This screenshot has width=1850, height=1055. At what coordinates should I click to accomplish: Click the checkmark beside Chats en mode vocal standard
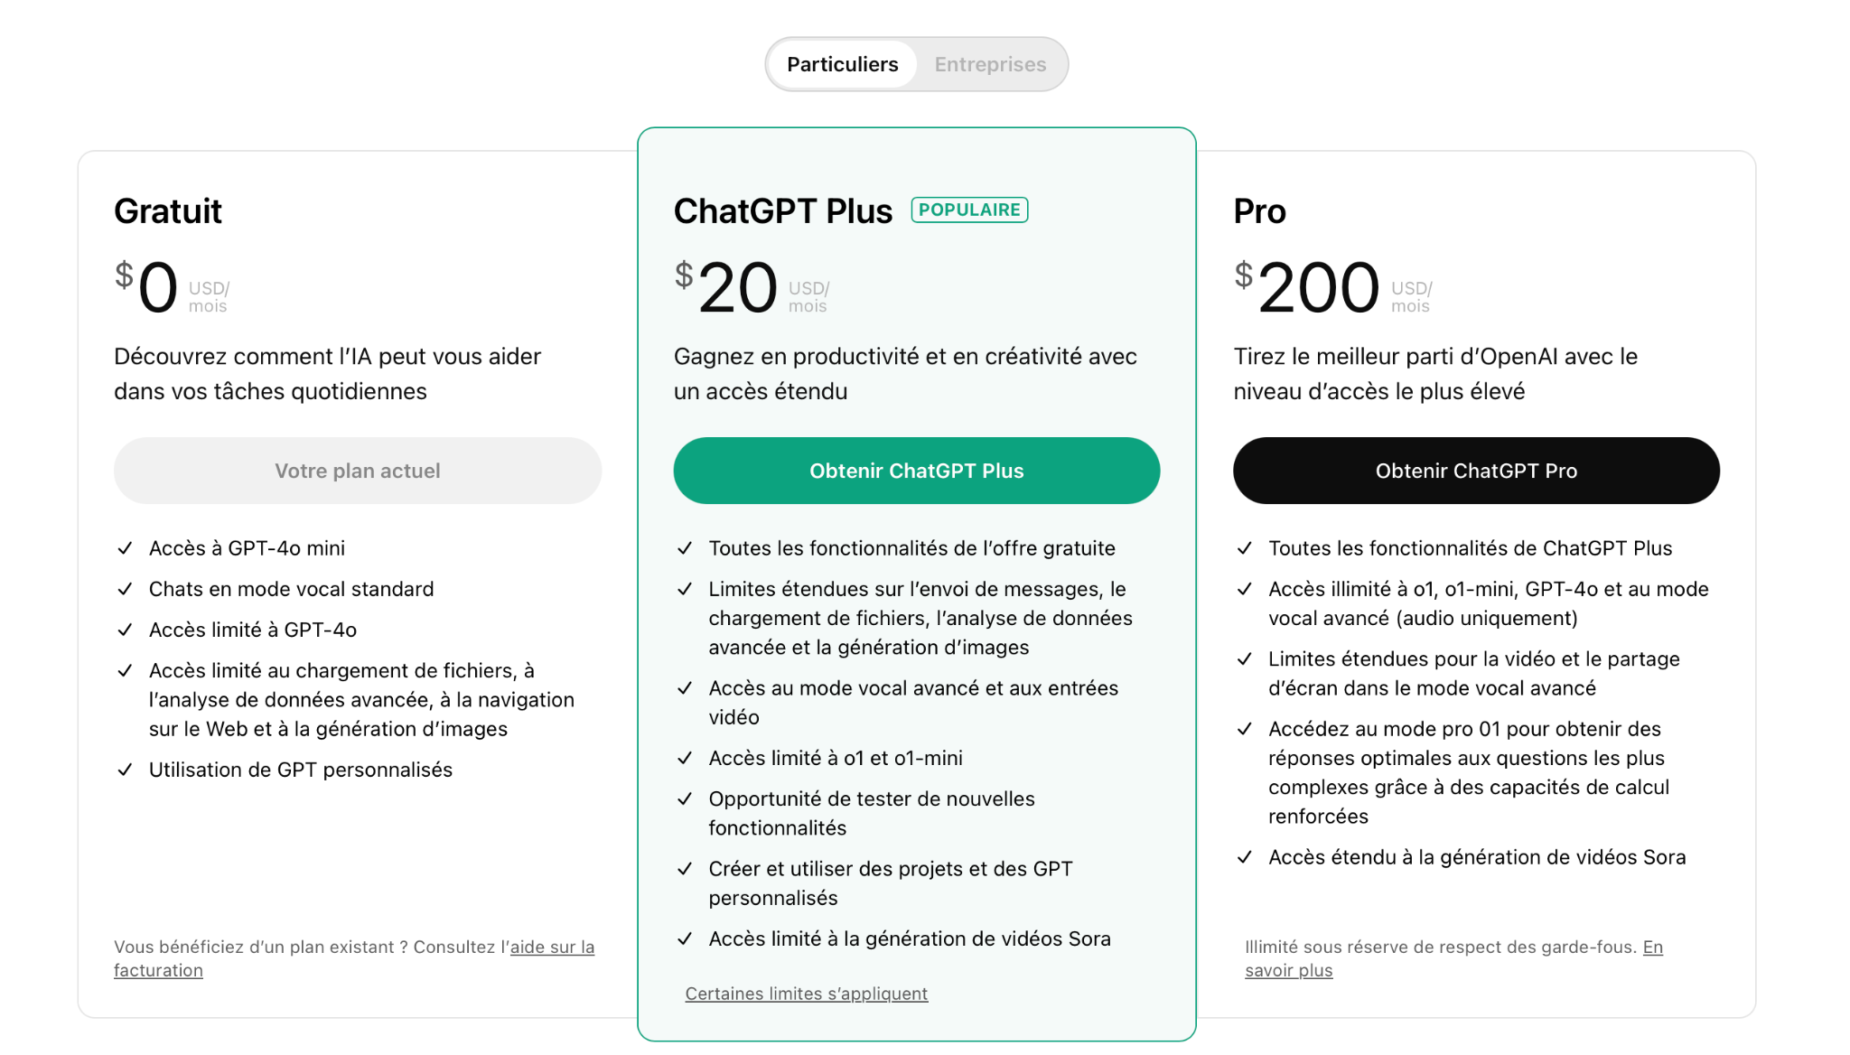(x=126, y=589)
